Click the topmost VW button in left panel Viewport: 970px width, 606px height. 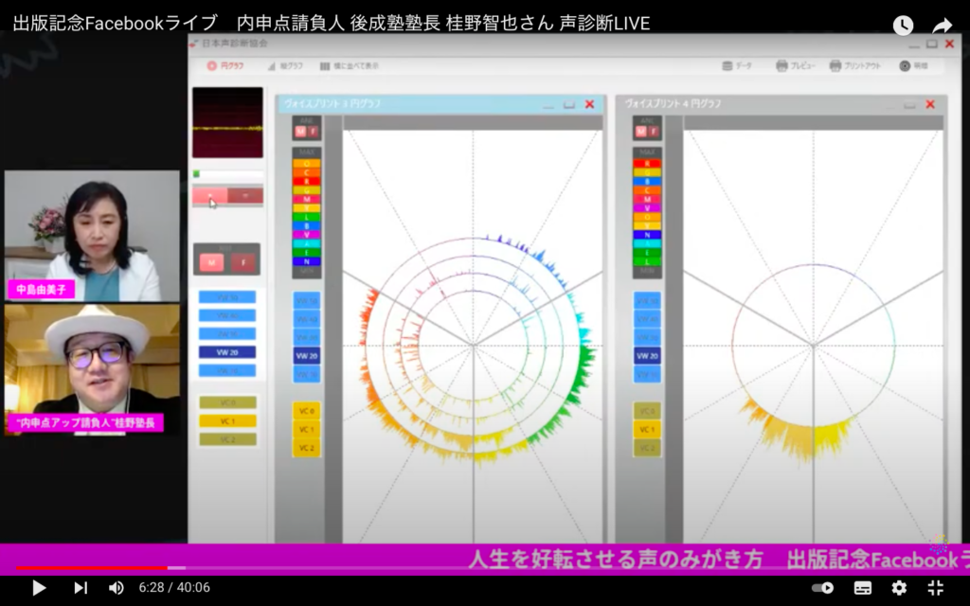227,297
